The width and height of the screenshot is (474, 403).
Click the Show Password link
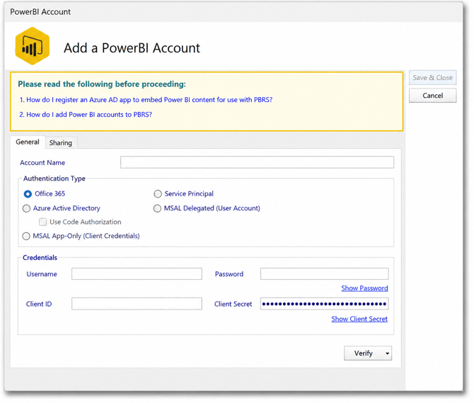pos(364,288)
